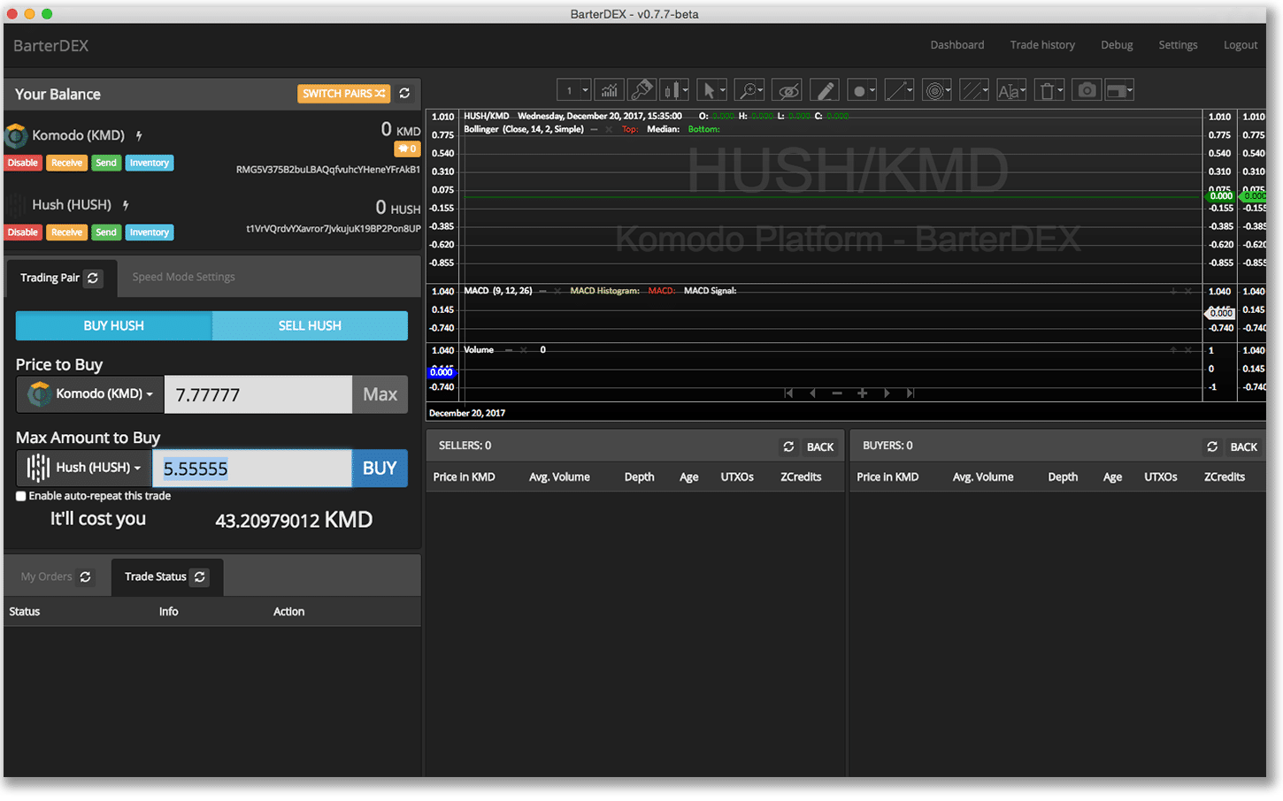1283x801 pixels.
Task: Open the Fibonacci circles tool dropdown
Action: point(937,90)
